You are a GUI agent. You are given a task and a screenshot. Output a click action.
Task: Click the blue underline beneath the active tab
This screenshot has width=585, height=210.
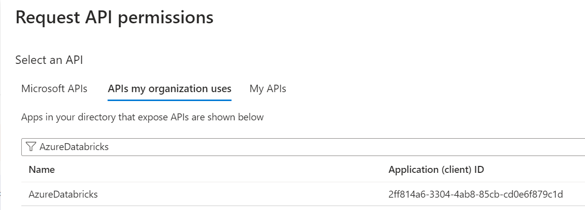point(170,100)
